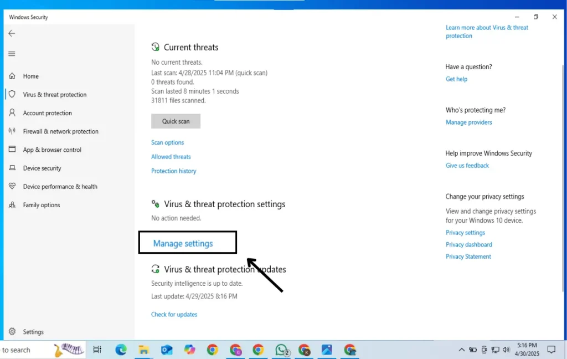This screenshot has width=567, height=359.
Task: Open Microsoft Edge from the taskbar
Action: pos(121,350)
